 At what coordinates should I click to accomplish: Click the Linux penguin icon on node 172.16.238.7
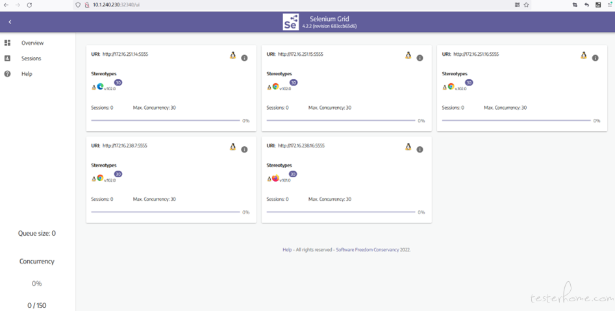[x=232, y=147]
